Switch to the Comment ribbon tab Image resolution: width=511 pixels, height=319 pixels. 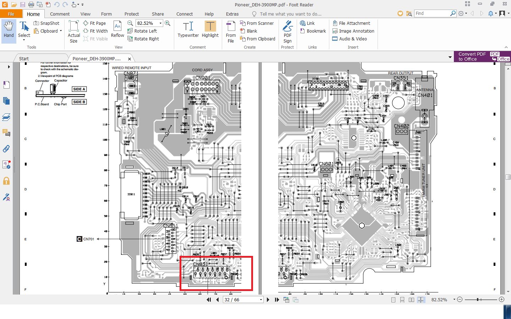tap(60, 14)
